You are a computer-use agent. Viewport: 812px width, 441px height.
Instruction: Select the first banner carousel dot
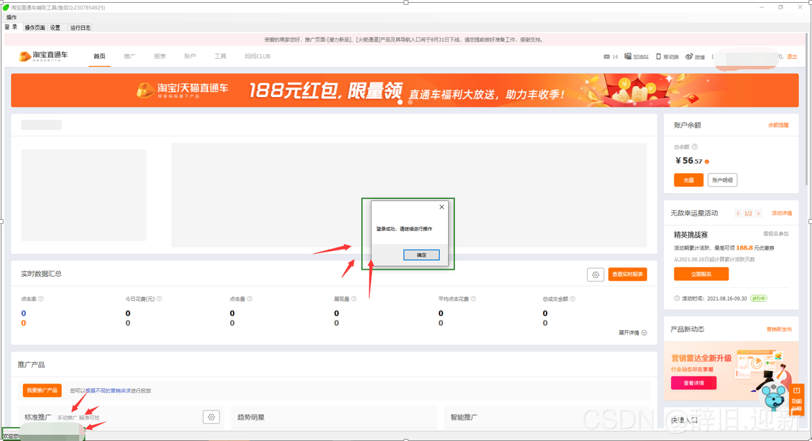[x=400, y=103]
